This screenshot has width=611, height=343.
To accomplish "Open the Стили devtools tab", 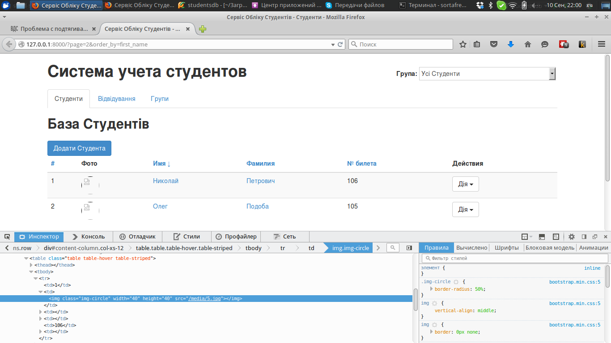I will pyautogui.click(x=187, y=237).
